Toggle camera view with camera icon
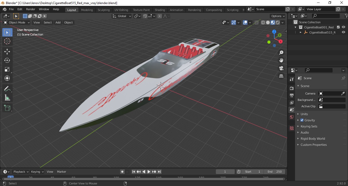 coord(281,68)
